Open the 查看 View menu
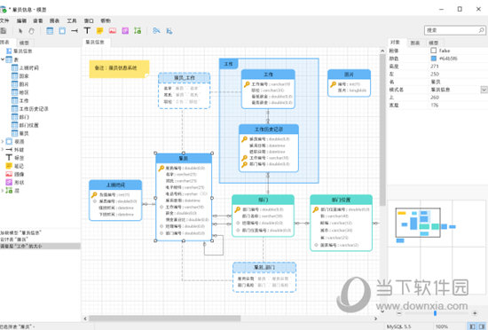The height and width of the screenshot is (330, 488). tap(38, 20)
